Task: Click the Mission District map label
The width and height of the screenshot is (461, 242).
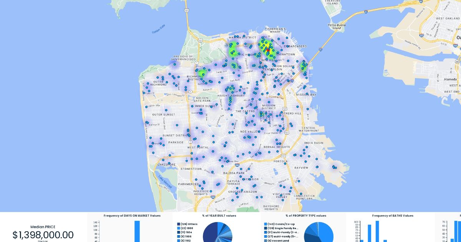Action: [x=269, y=107]
